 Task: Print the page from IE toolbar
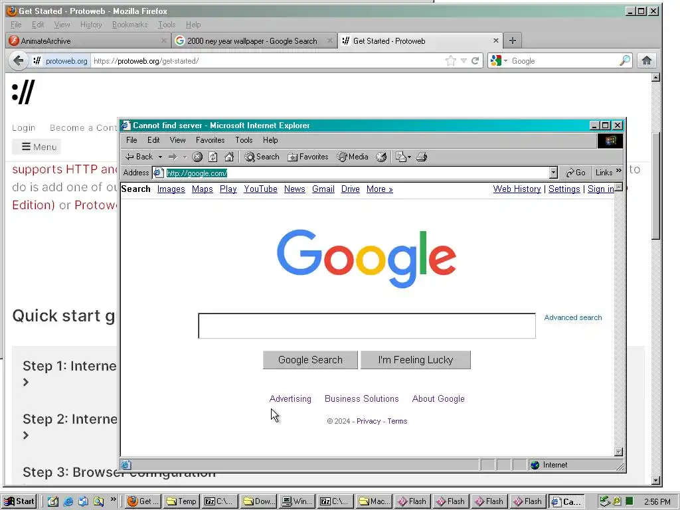[x=422, y=157]
